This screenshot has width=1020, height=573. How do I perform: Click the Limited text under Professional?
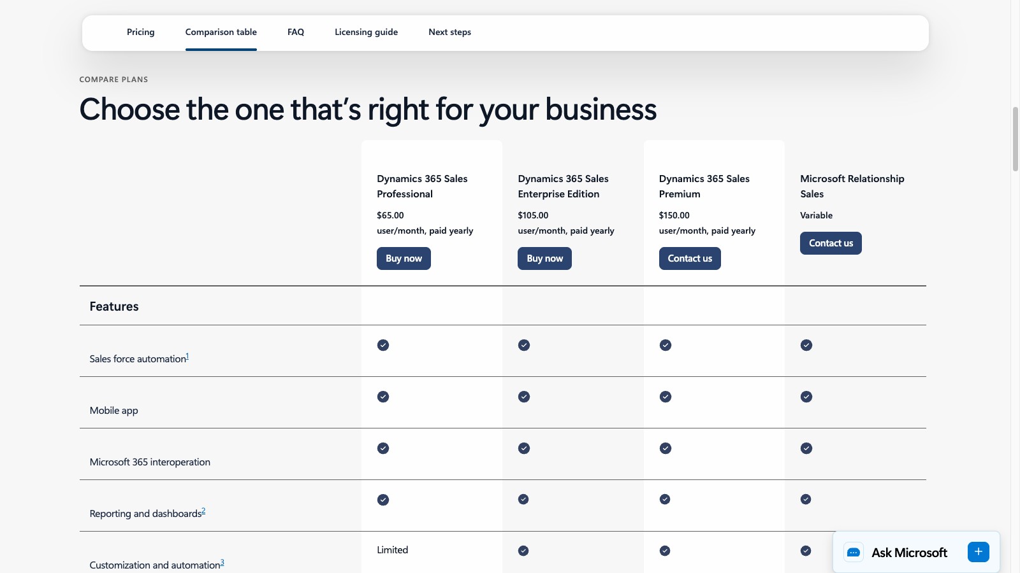pyautogui.click(x=392, y=550)
